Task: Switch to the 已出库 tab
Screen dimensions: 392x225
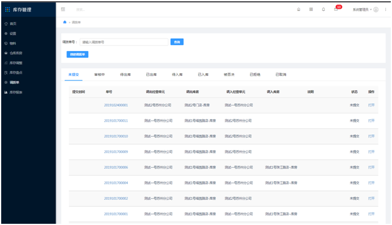Action: (151, 74)
